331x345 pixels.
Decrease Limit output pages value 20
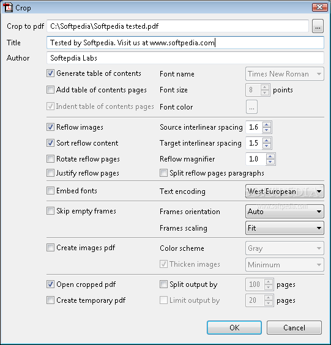pos(269,303)
